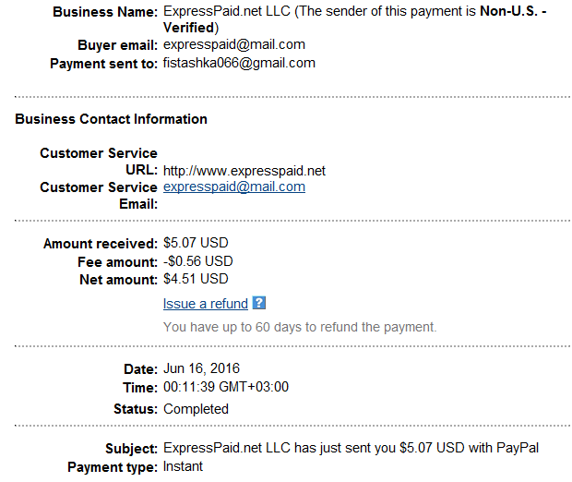This screenshot has height=482, width=572.
Task: Click the subject line mentioning PayPal
Action: 351,448
